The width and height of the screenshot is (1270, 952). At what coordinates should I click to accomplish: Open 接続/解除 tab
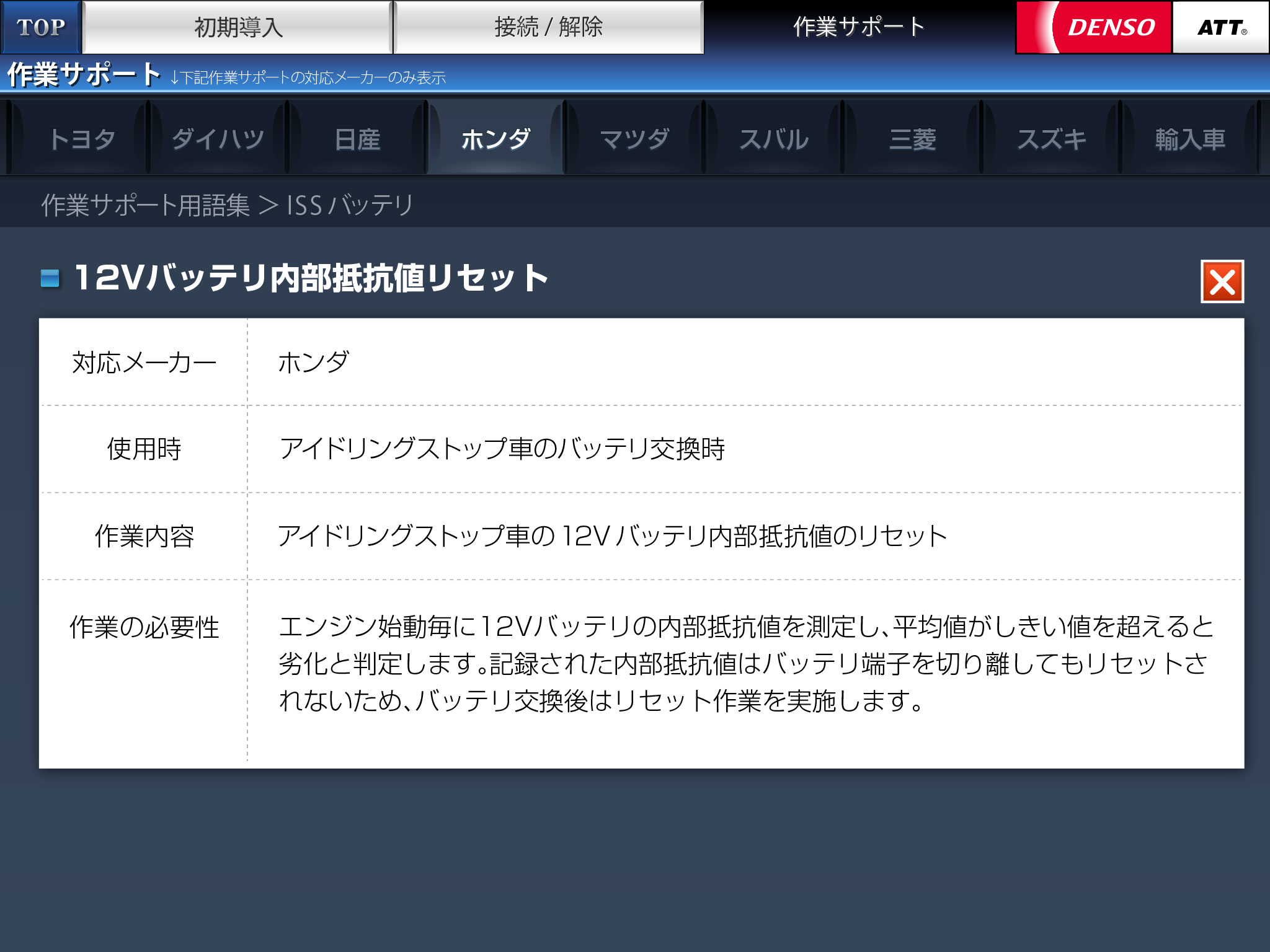coord(548,27)
